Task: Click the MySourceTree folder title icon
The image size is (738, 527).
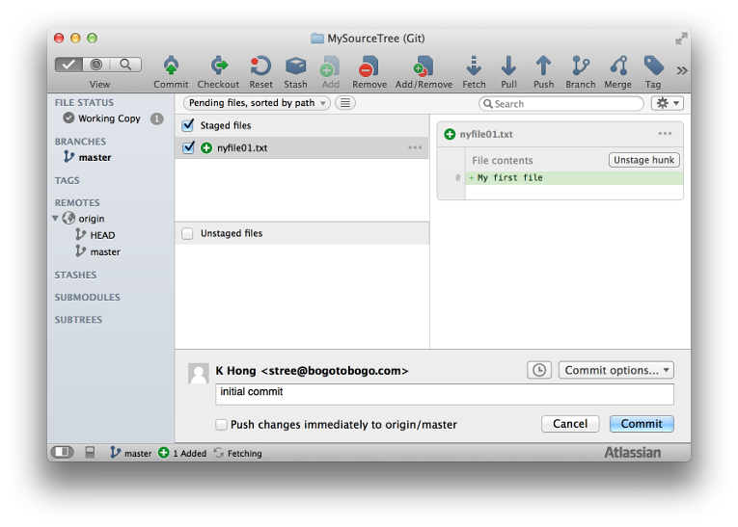Action: coord(317,39)
